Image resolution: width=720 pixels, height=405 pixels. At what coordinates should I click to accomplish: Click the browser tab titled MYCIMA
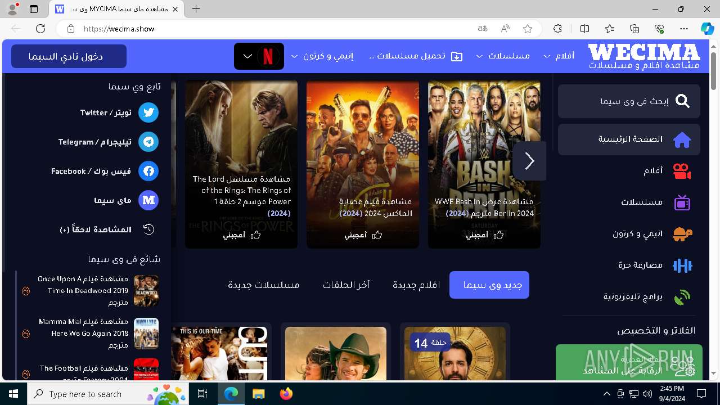click(115, 9)
